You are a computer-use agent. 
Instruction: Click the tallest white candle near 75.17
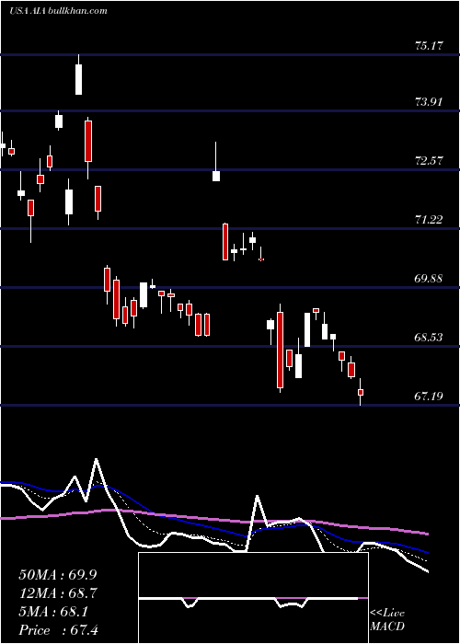coord(78,79)
